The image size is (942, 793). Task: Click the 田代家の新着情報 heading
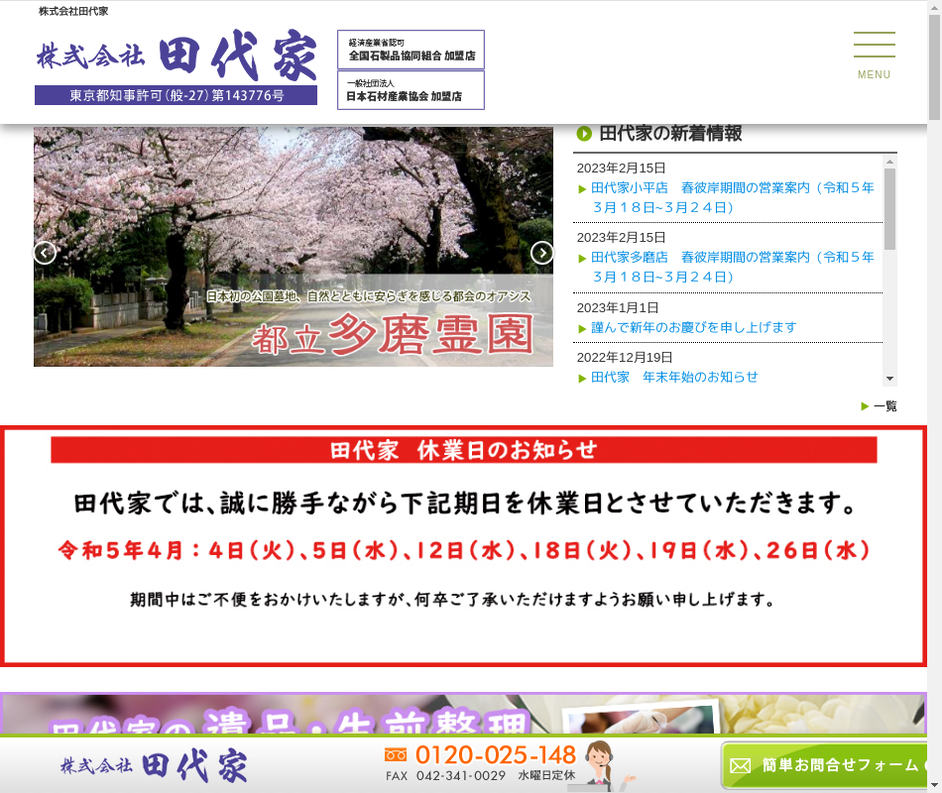[670, 134]
